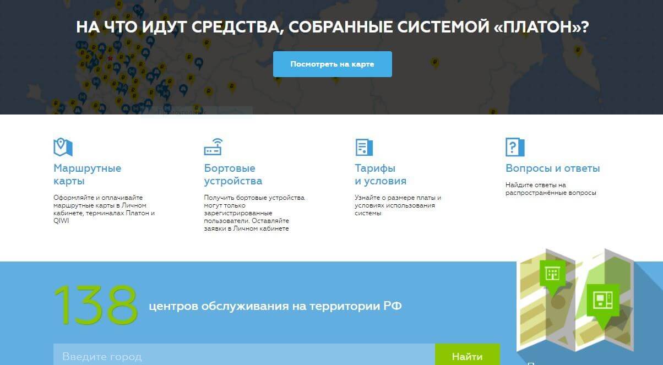Open the tariffs document icon

(364, 147)
